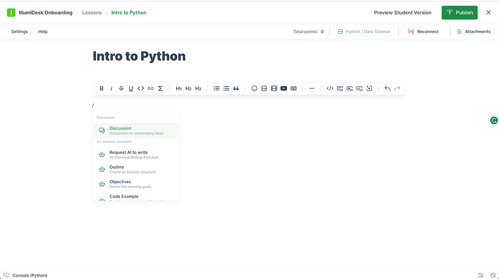The width and height of the screenshot is (499, 279).
Task: Insert a horizontal divider line
Action: 312,88
